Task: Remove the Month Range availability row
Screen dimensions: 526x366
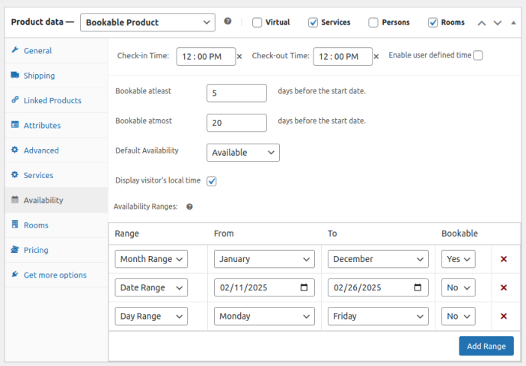Action: point(504,259)
